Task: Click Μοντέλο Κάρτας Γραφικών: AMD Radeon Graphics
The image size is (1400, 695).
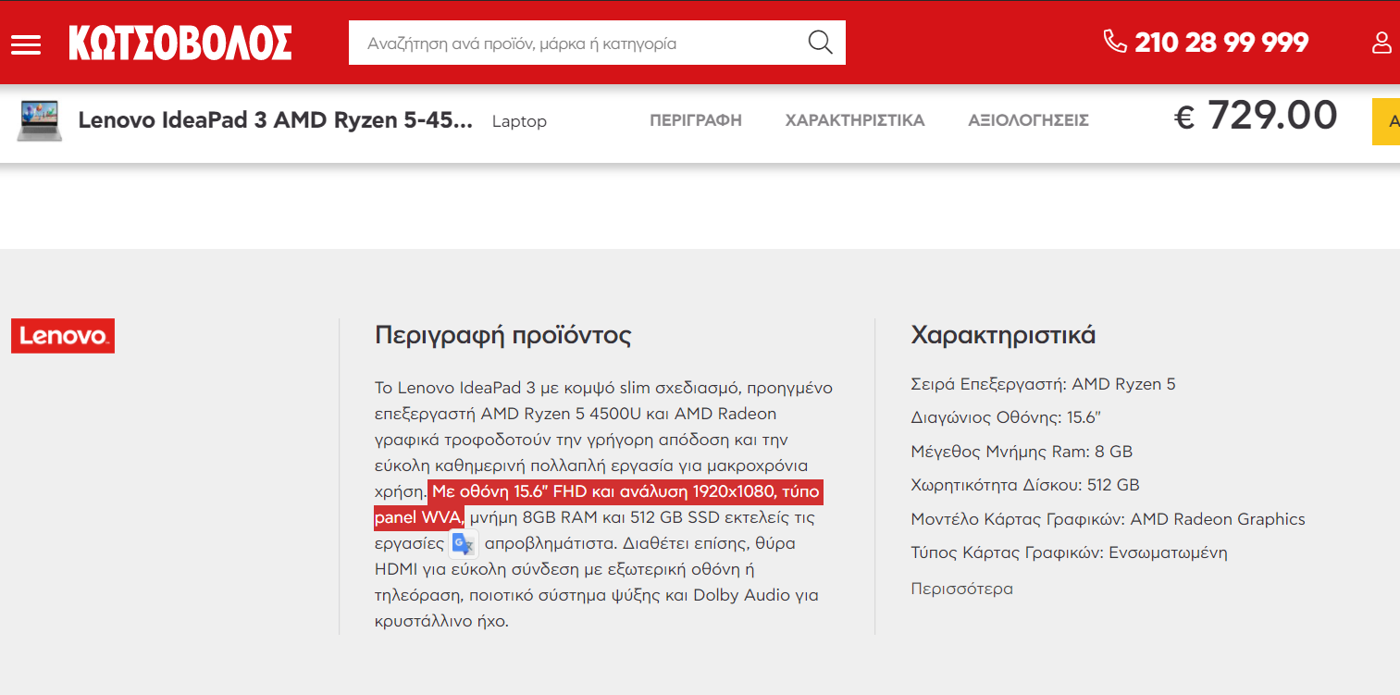Action: tap(1109, 519)
